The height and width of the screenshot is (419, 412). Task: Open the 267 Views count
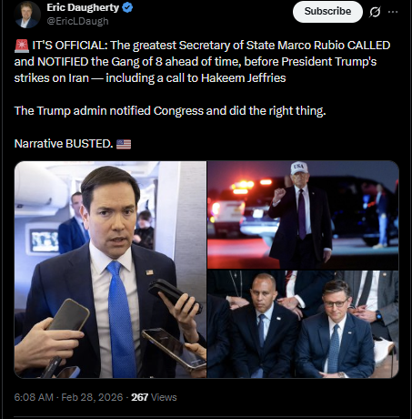[x=154, y=397]
